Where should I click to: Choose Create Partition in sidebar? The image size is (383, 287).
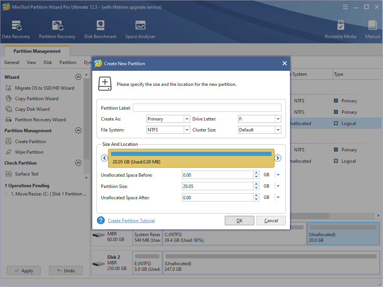tap(26, 141)
